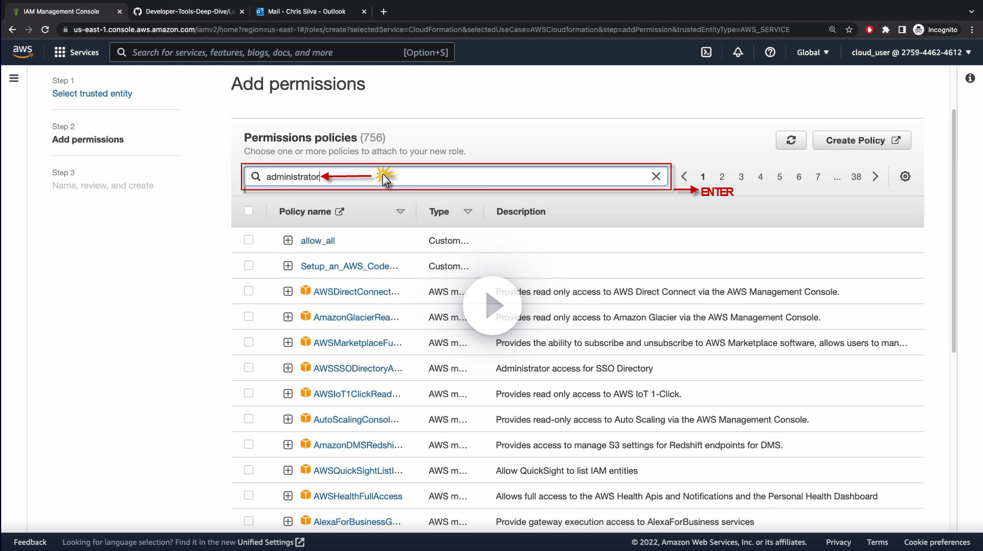Check the AWSDirectConnect policy checkbox

pyautogui.click(x=248, y=291)
